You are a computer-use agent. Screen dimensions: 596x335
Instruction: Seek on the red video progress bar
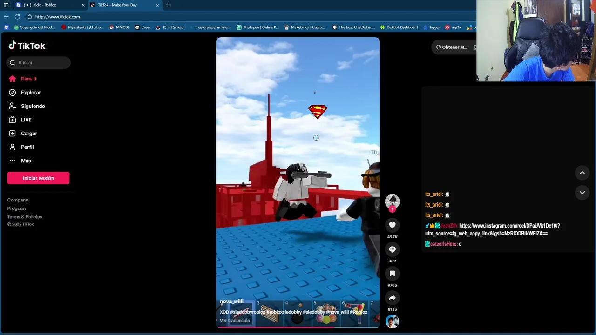tap(298, 327)
